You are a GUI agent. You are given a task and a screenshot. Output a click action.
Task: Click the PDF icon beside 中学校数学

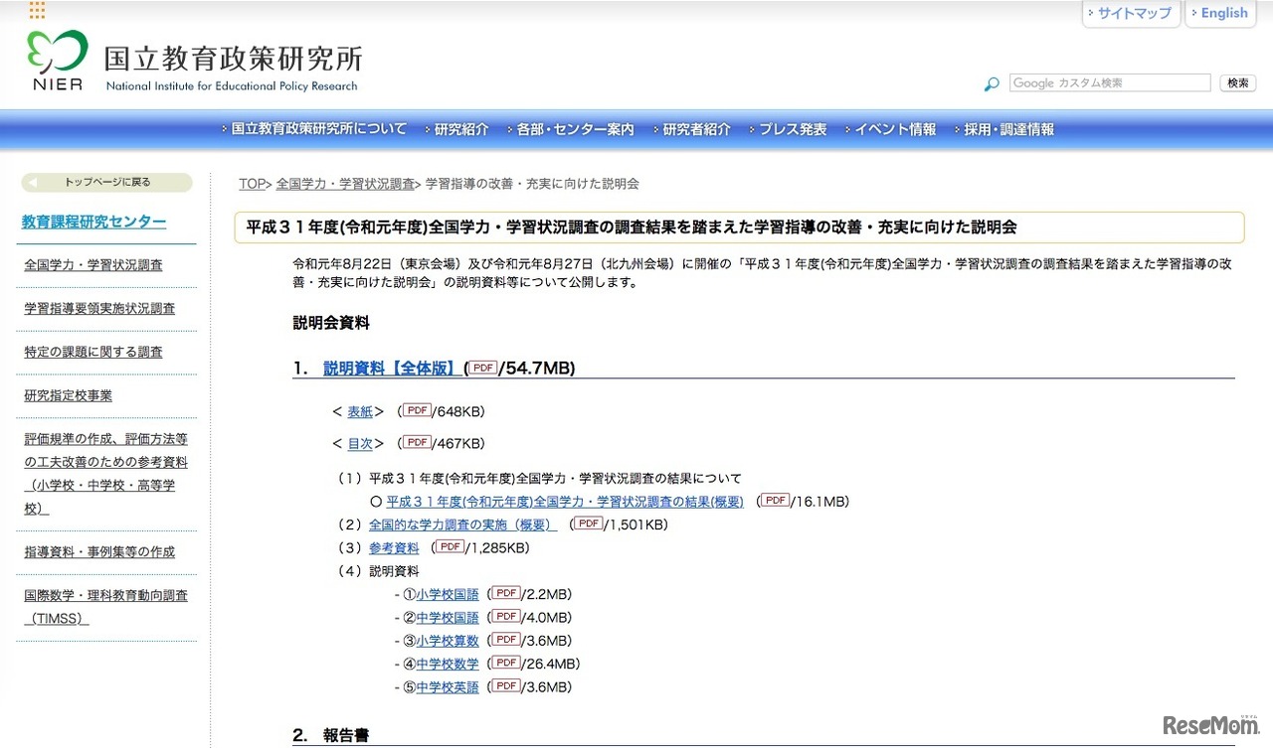click(507, 664)
